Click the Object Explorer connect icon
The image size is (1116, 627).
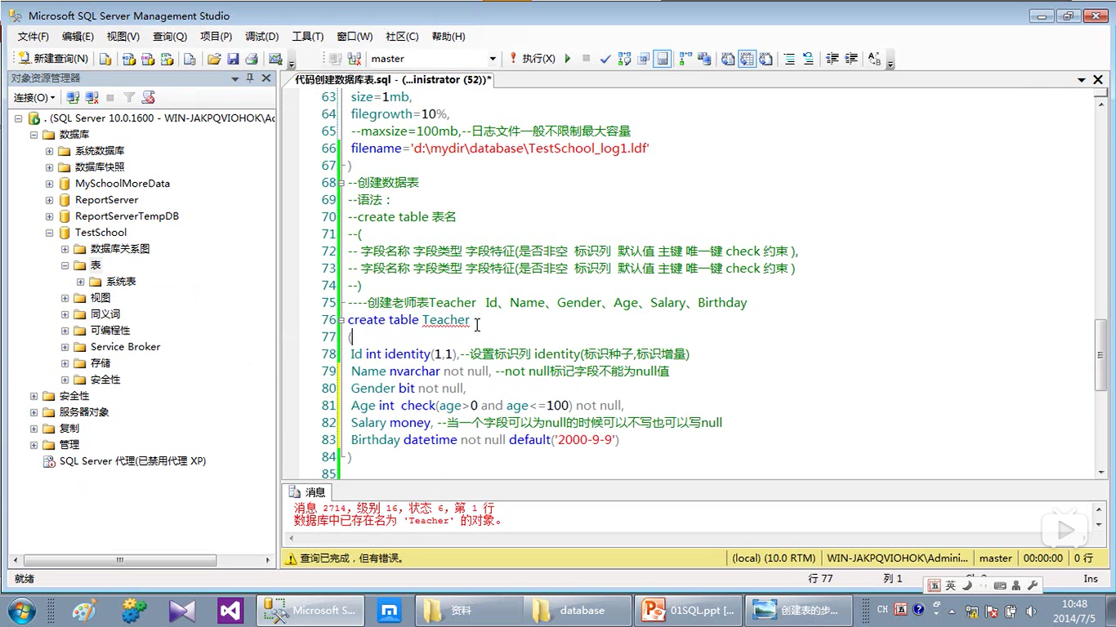tap(74, 98)
